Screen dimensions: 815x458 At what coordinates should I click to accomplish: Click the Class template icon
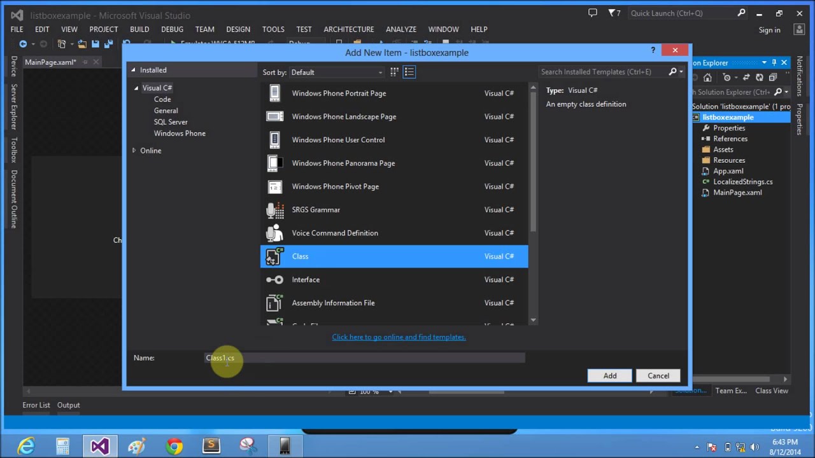click(274, 256)
